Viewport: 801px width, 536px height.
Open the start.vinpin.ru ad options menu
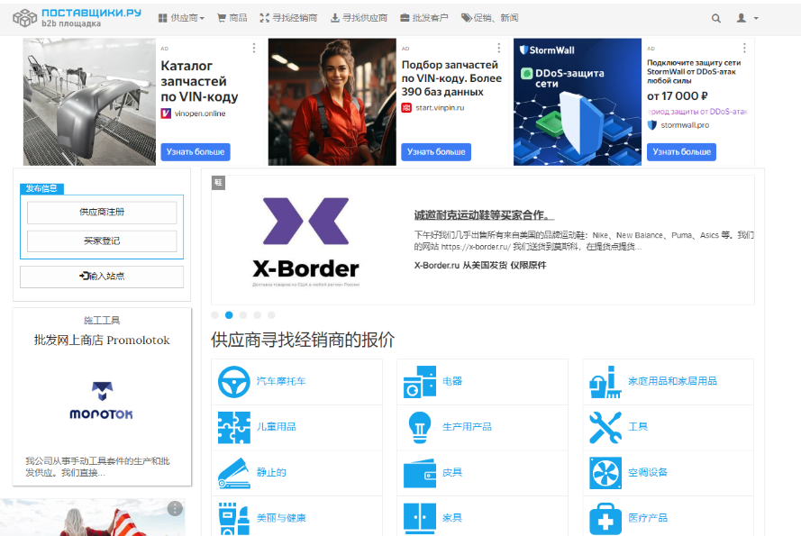(x=499, y=48)
